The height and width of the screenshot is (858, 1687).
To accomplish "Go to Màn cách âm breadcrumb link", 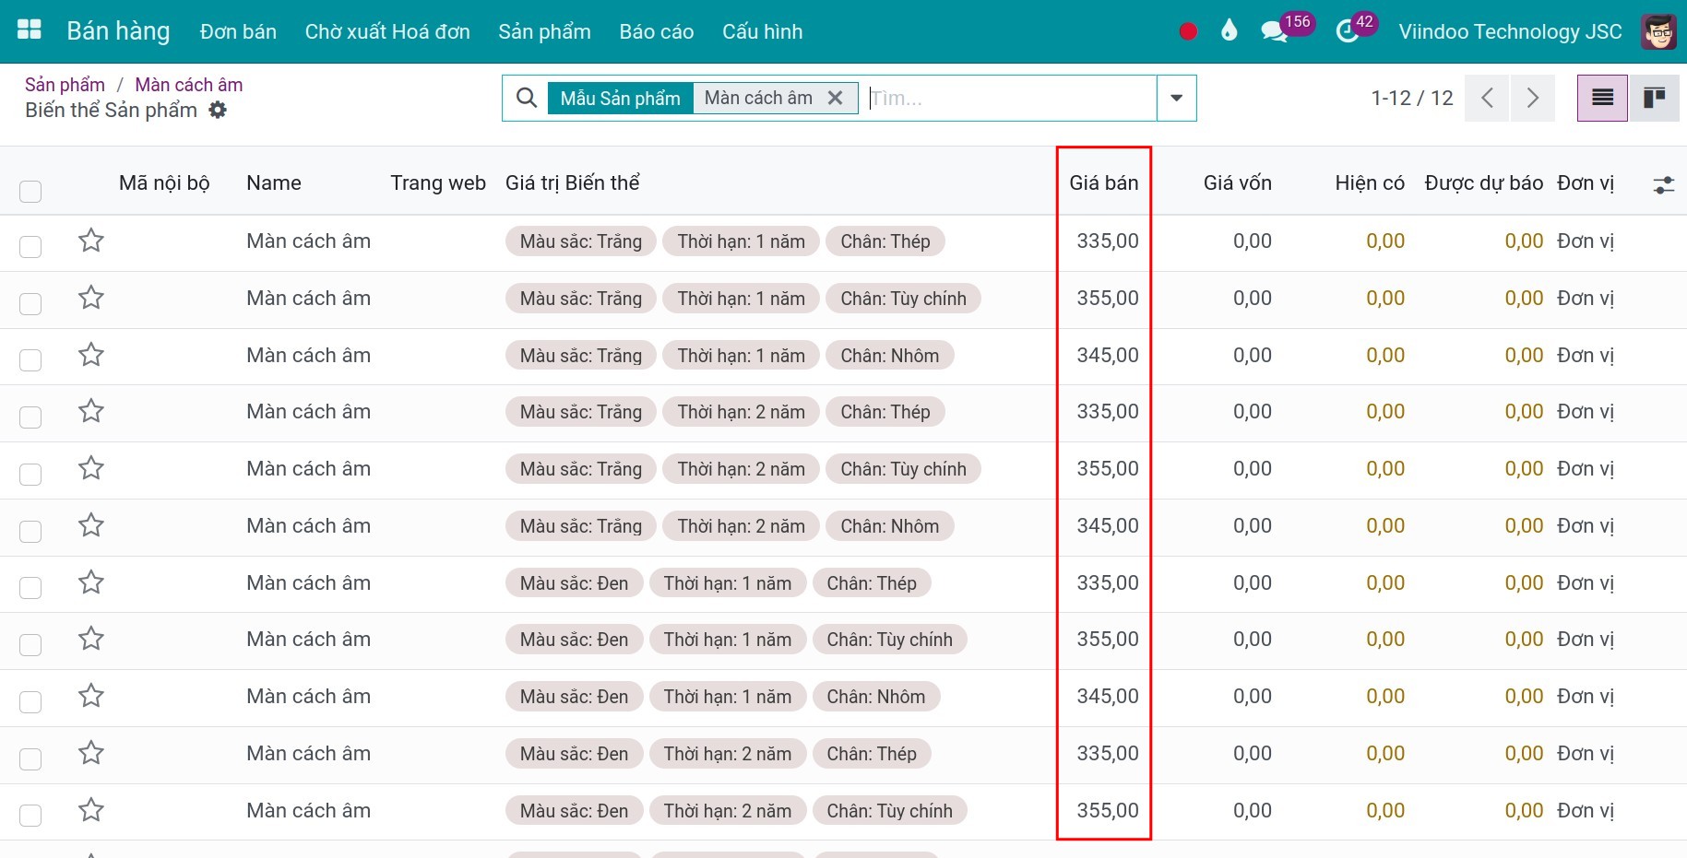I will tap(189, 85).
